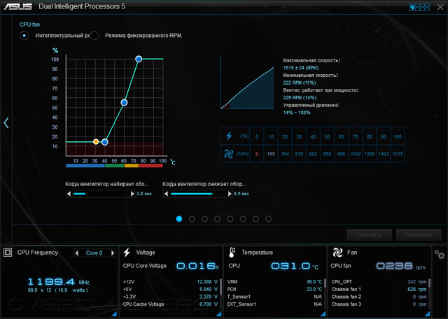Click the 1515 ± 24 (RPM) max speed value
The height and width of the screenshot is (319, 448).
pyautogui.click(x=301, y=68)
